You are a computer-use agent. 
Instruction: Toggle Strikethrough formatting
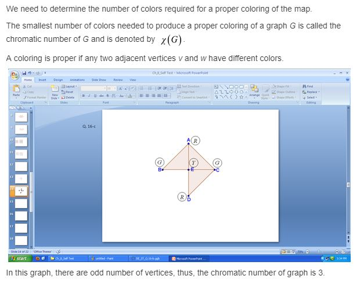[101, 95]
